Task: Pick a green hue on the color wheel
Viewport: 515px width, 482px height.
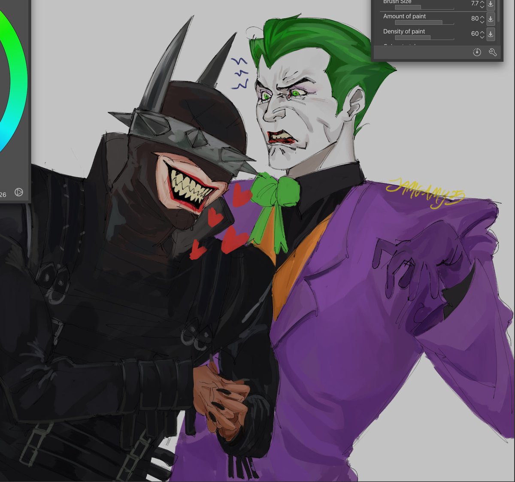Action: pyautogui.click(x=12, y=39)
